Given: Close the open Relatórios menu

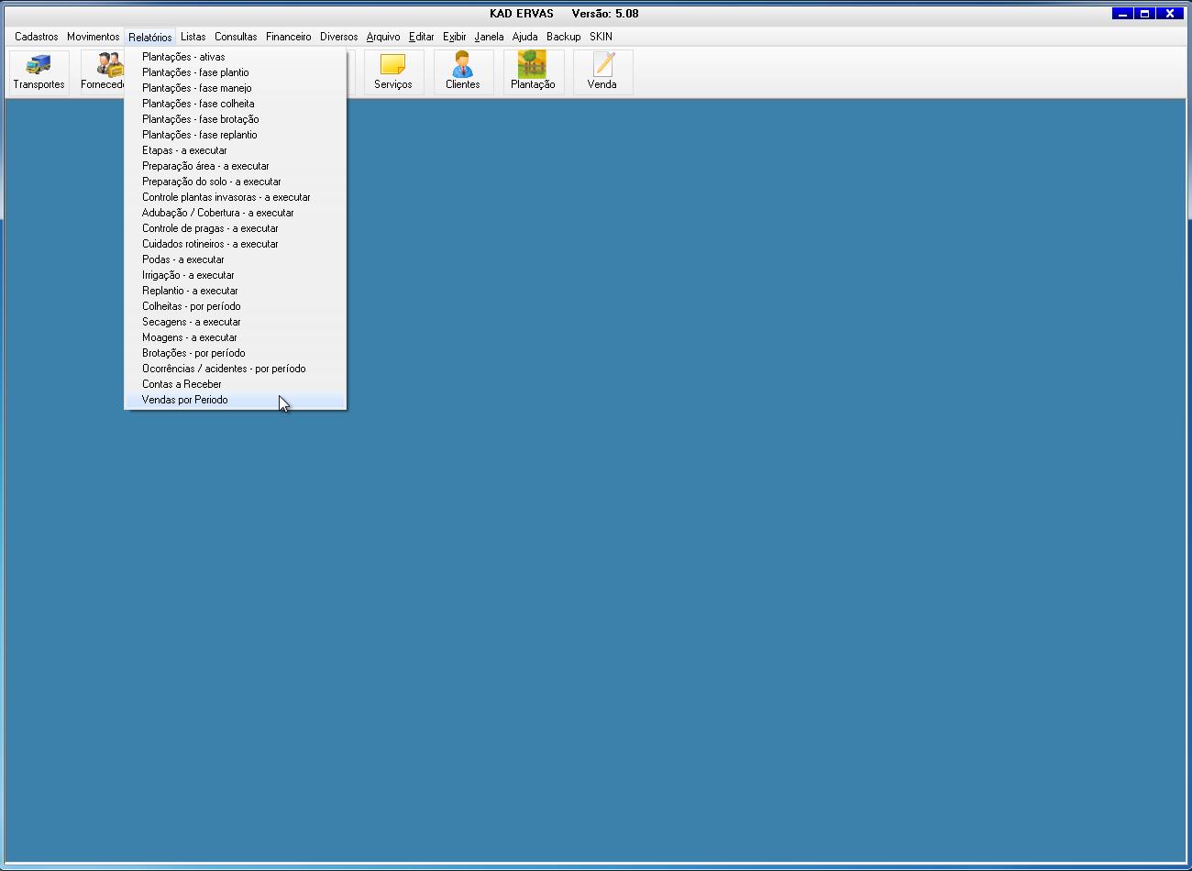Looking at the screenshot, I should point(150,37).
